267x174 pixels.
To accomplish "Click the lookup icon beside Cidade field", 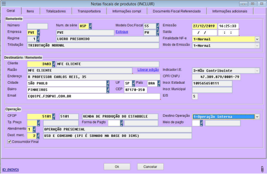I will 108,83.
